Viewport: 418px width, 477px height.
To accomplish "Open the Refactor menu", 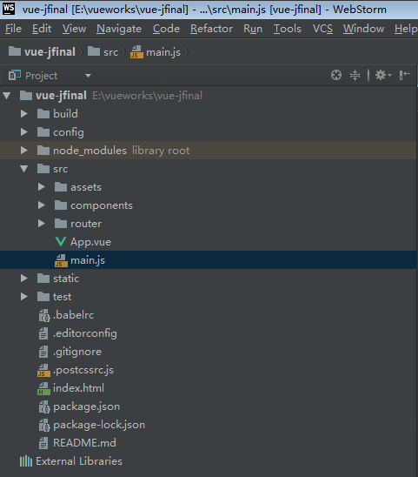I will pos(211,29).
